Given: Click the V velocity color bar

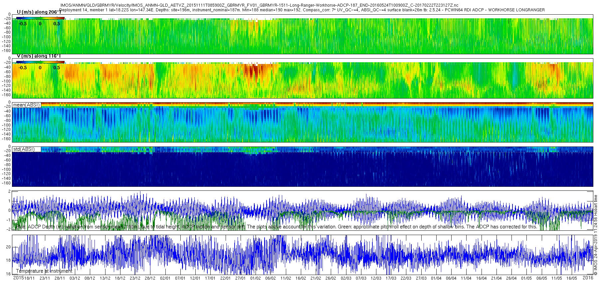Looking at the screenshot, I should click(40, 62).
